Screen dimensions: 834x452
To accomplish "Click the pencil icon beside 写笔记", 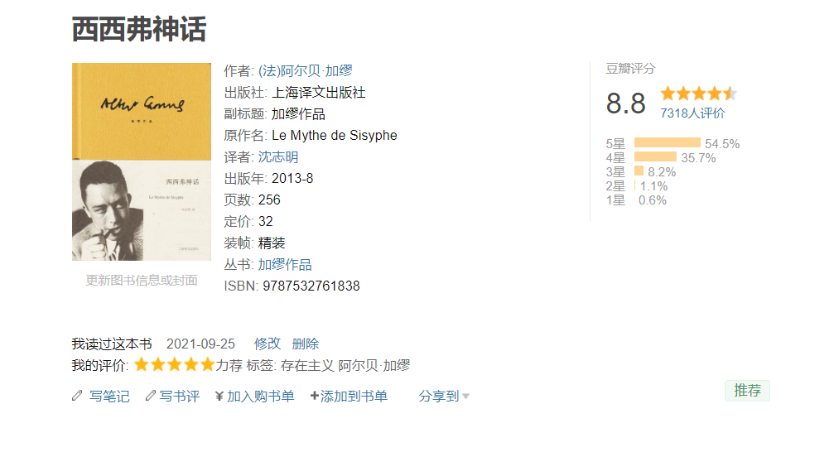I will [77, 396].
